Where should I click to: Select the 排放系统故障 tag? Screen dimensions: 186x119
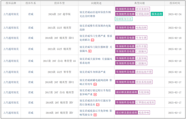144,82
